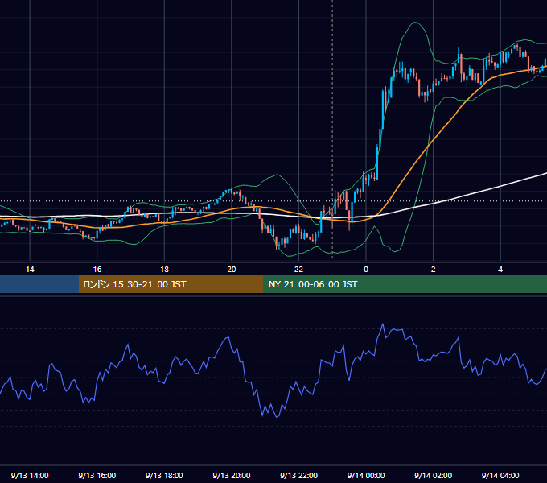The image size is (547, 483).
Task: Click hour label 20 on price chart axis
Action: (232, 270)
